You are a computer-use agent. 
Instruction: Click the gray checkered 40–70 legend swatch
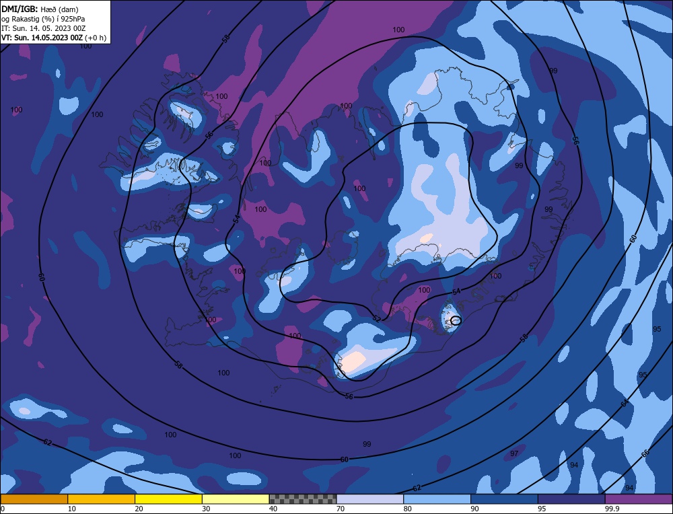click(x=303, y=499)
